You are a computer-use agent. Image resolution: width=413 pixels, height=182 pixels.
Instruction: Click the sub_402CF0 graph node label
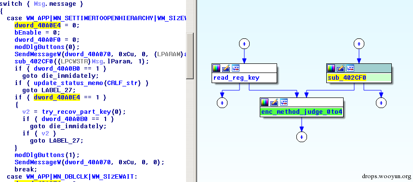pyautogui.click(x=347, y=78)
